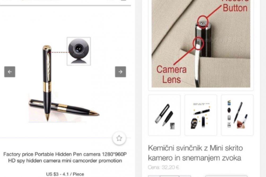Screen dimensions: 266x177
Task: Select the upright black-and-gold pen image
Action: [x=47, y=83]
